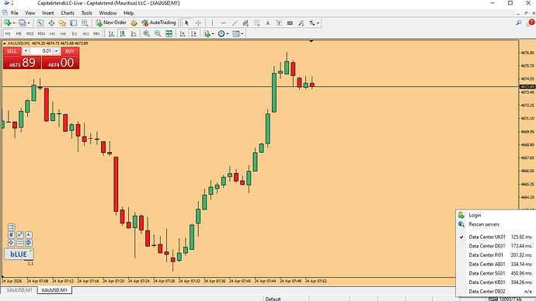Click the '#' grid icon on chart panel
536x301 pixels.
pyautogui.click(x=12, y=235)
